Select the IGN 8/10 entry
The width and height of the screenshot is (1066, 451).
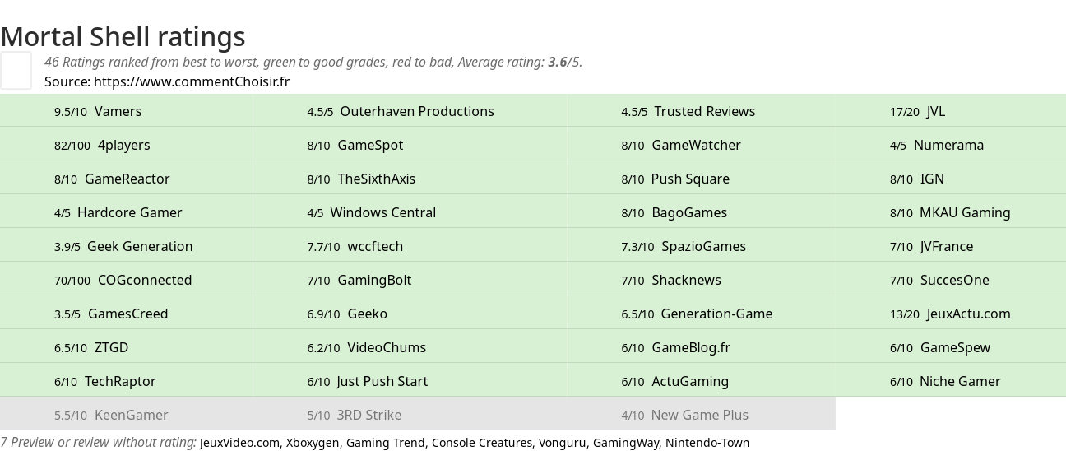(x=917, y=179)
